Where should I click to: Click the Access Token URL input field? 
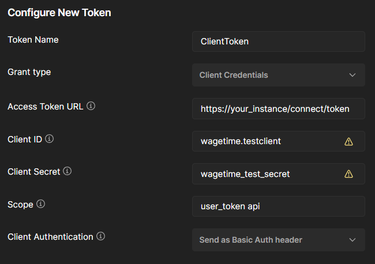pos(279,109)
